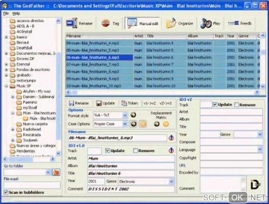Sort by Genre column header

coord(247,36)
